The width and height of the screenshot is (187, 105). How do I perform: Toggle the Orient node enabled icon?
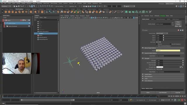181,30
